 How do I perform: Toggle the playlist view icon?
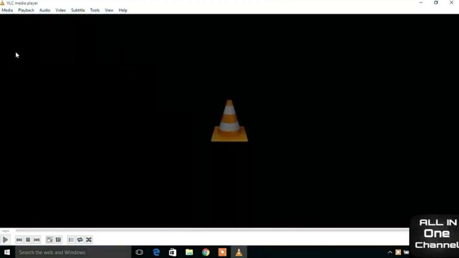[71, 240]
